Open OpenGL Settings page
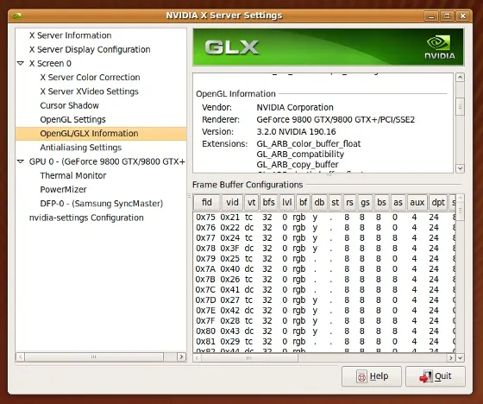The image size is (483, 404). pyautogui.click(x=72, y=120)
